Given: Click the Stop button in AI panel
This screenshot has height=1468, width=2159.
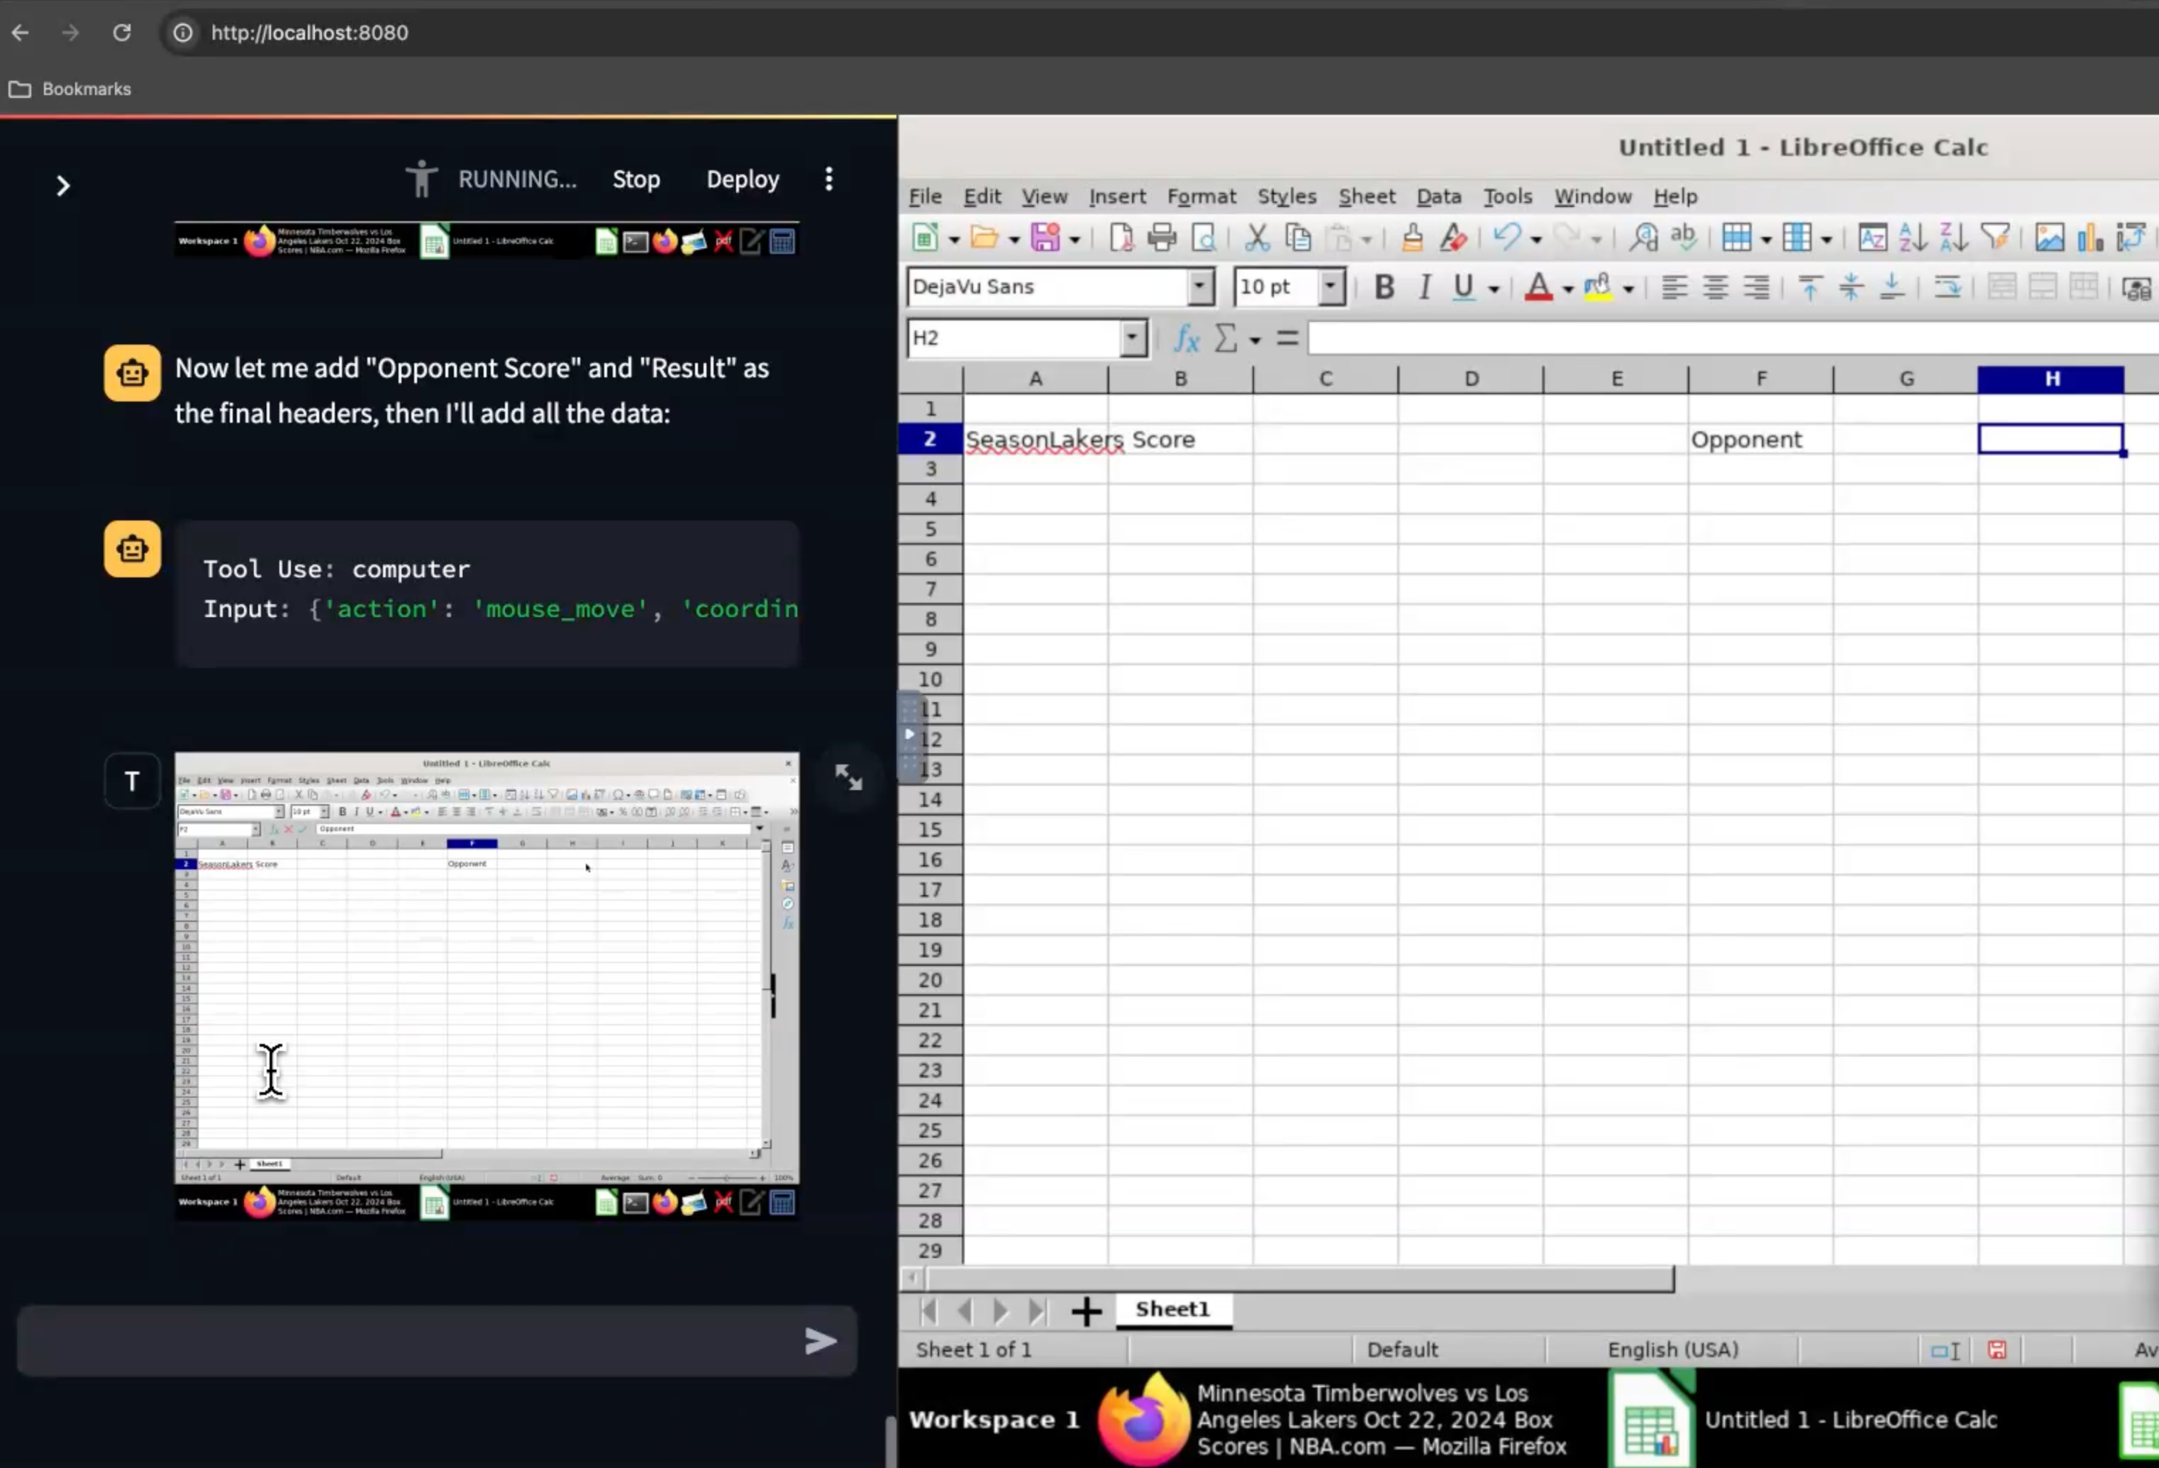Looking at the screenshot, I should [x=636, y=179].
